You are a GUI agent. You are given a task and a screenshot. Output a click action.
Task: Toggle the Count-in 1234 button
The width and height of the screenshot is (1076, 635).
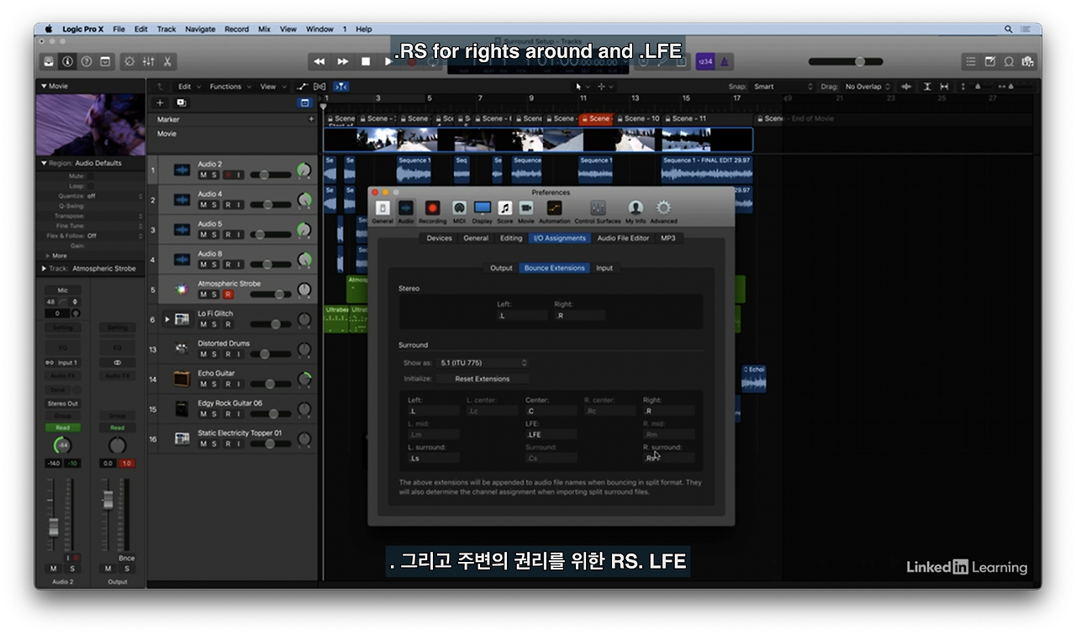coord(704,61)
